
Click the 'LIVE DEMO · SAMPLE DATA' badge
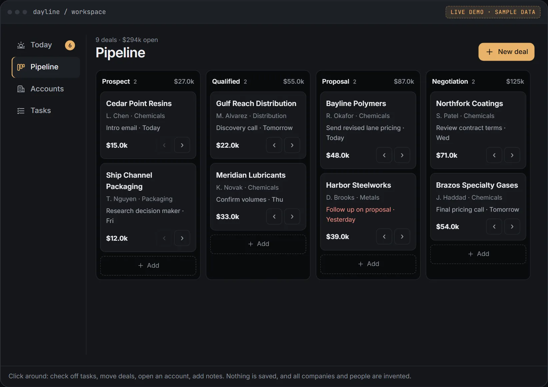493,12
